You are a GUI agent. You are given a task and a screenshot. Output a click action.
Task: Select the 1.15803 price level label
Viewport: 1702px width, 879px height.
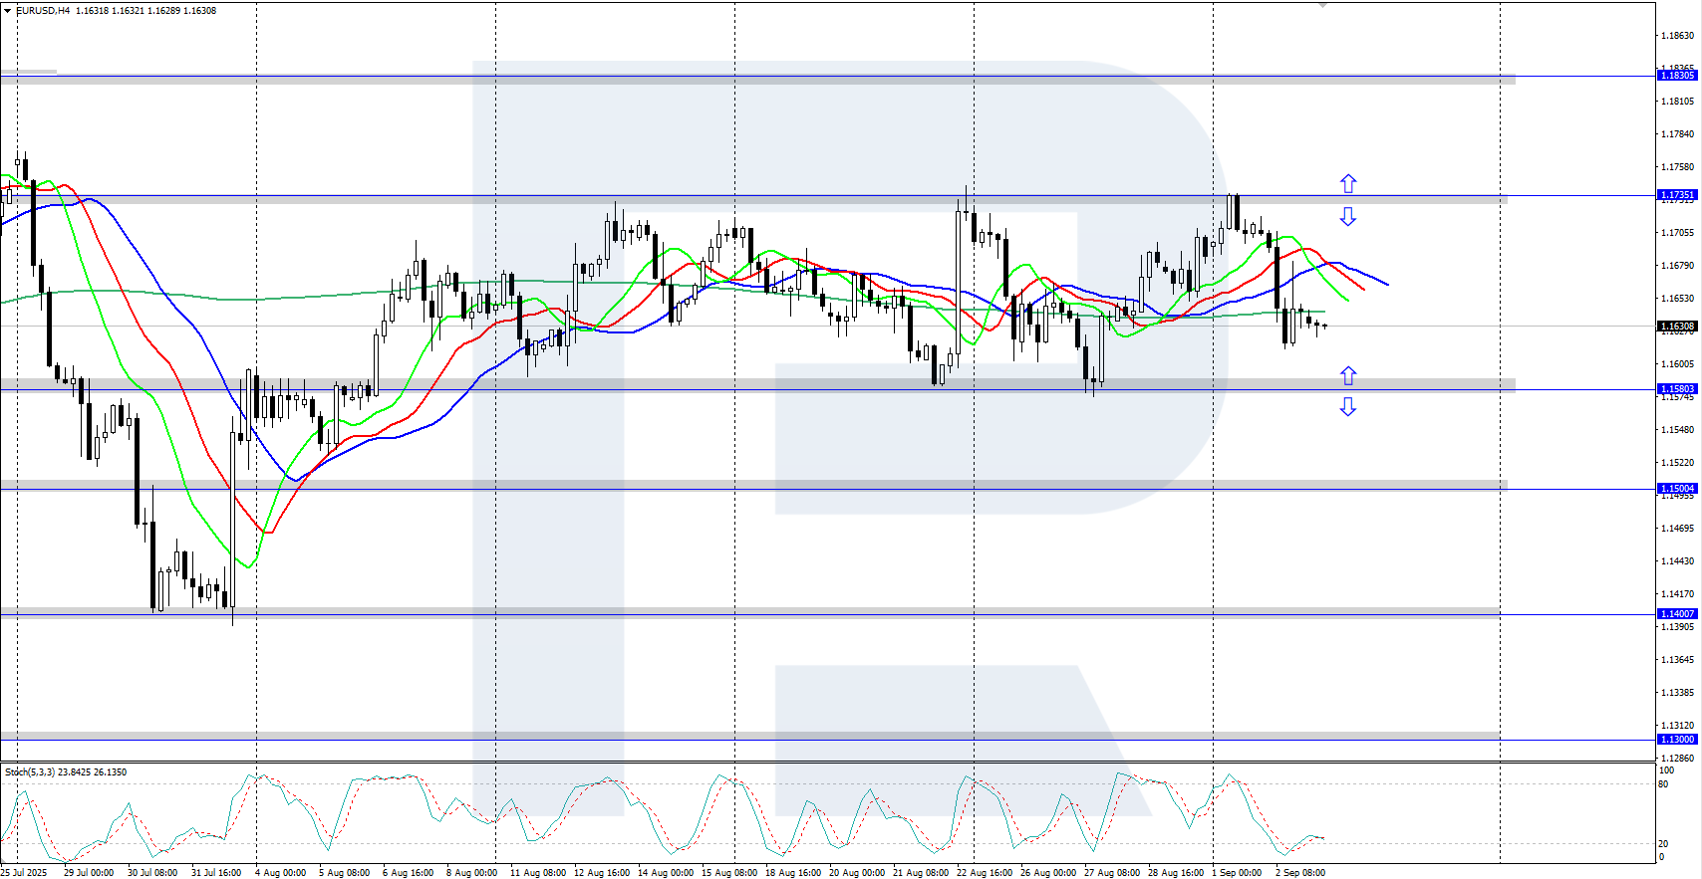[x=1676, y=389]
